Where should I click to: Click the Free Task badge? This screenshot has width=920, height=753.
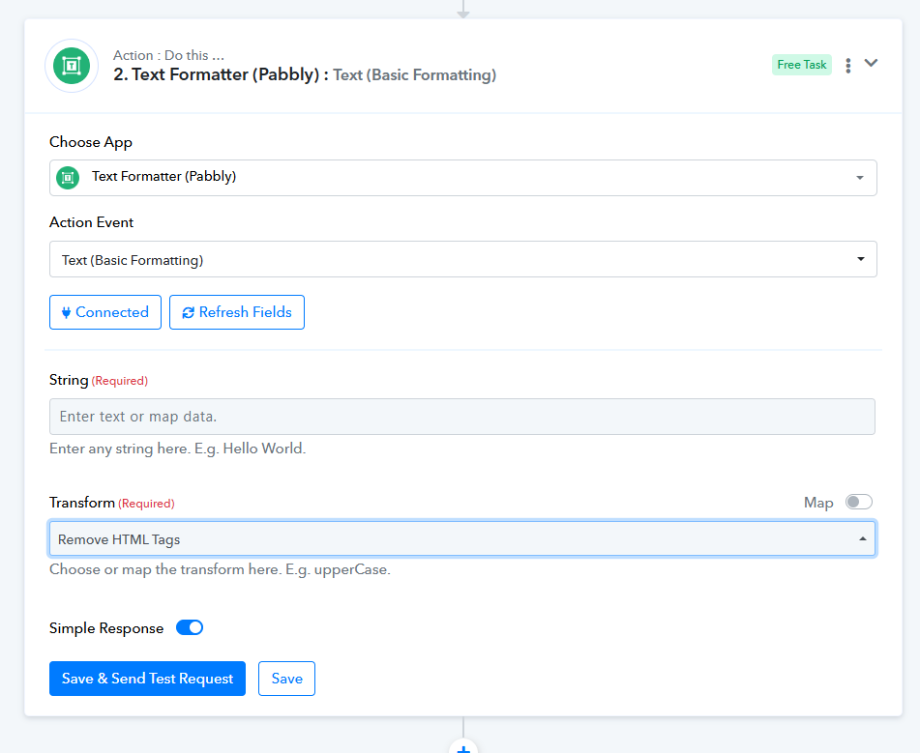(x=801, y=65)
